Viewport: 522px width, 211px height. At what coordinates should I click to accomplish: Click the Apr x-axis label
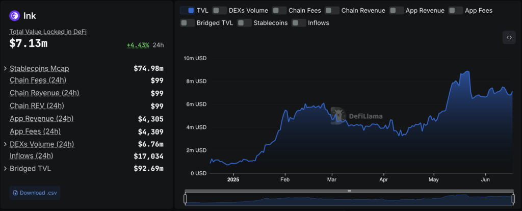click(384, 179)
